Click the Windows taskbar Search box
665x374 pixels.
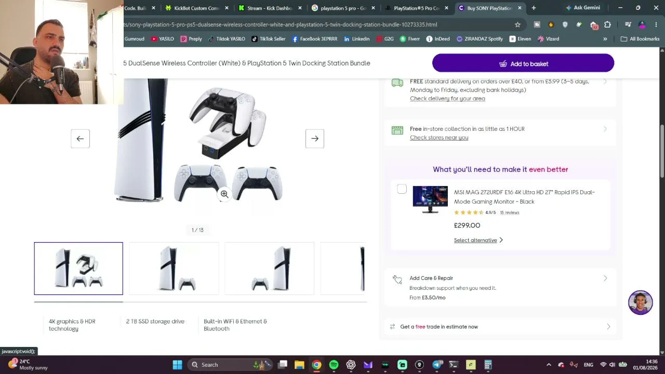[230, 365]
